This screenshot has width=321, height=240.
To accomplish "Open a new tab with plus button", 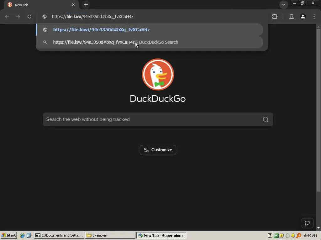I will [86, 5].
